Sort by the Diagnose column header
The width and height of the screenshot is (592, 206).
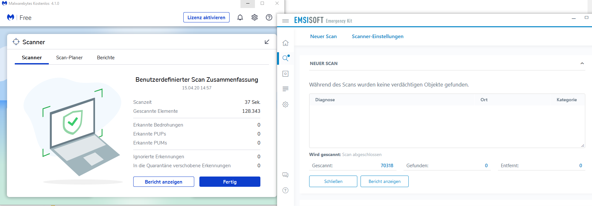(x=325, y=100)
